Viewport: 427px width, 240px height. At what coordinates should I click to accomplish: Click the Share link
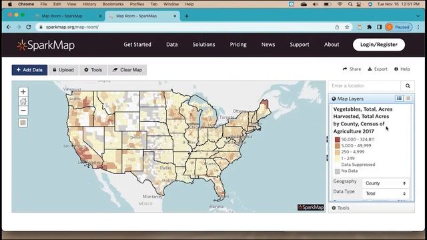point(352,69)
